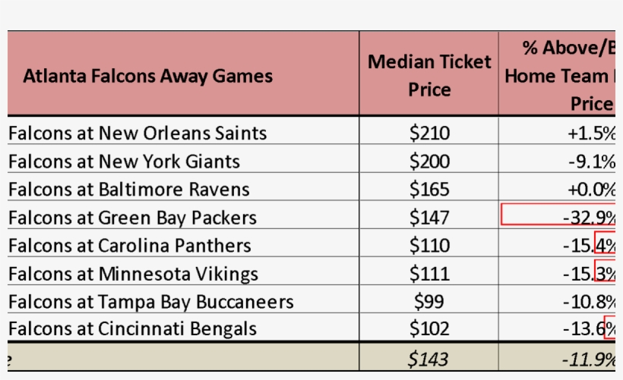Click 'Falcons at New Orleans Saints' row label
The width and height of the screenshot is (623, 380).
tap(138, 133)
